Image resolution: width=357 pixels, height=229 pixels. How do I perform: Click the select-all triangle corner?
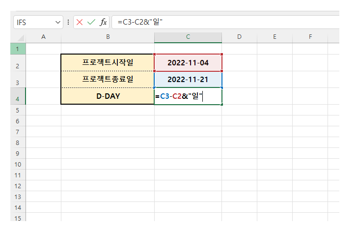[21, 38]
